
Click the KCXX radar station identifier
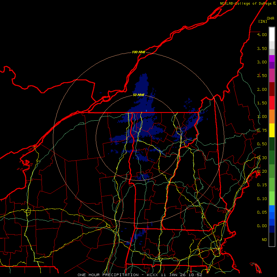point(152,275)
